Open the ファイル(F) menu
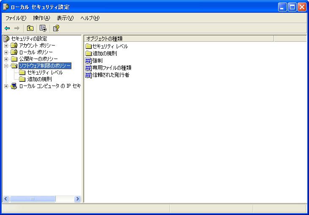 pyautogui.click(x=16, y=18)
